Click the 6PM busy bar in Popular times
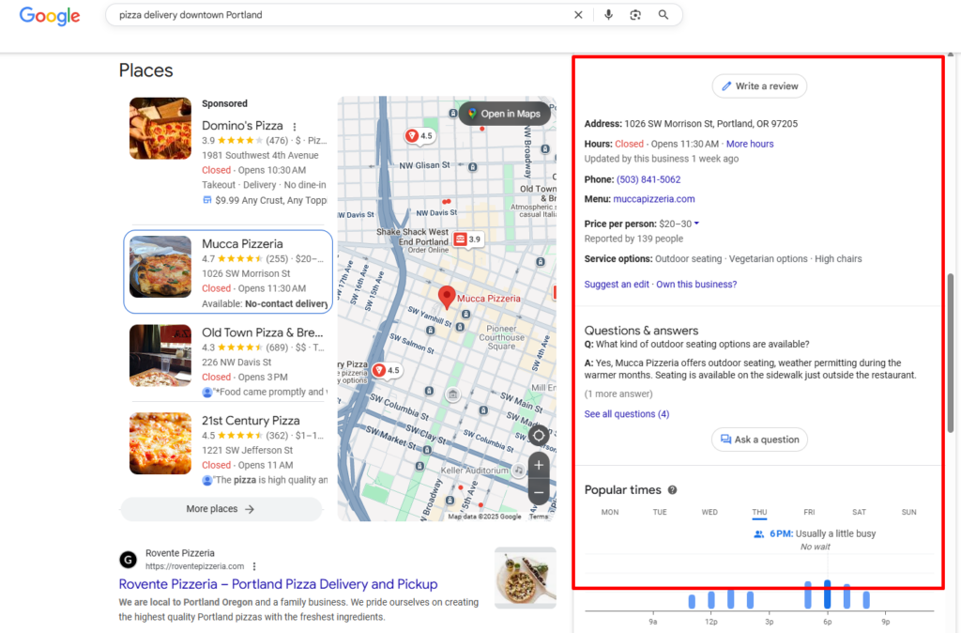961x633 pixels. click(827, 594)
